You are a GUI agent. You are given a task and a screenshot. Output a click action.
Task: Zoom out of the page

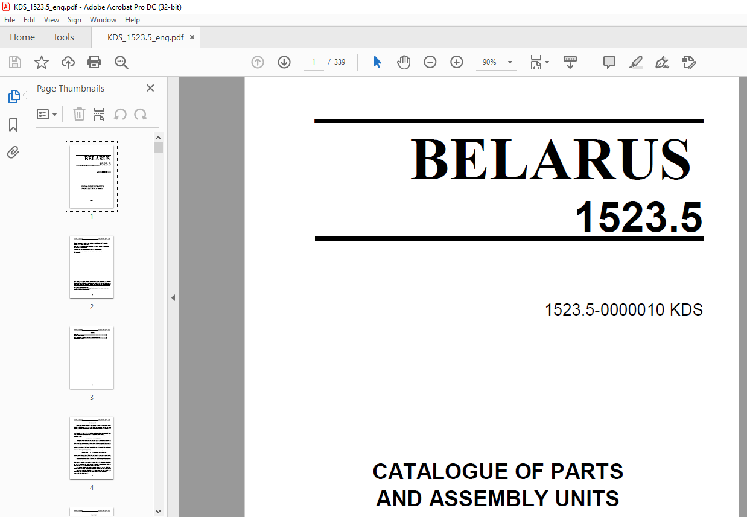pyautogui.click(x=430, y=62)
